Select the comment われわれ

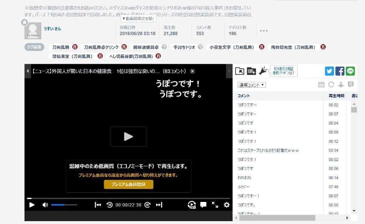coord(245,178)
